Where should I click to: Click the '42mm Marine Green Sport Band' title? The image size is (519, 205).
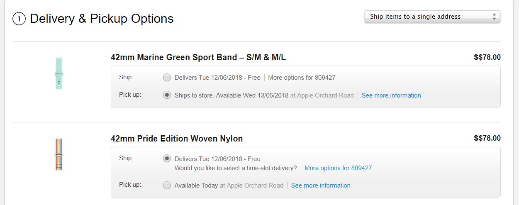198,57
